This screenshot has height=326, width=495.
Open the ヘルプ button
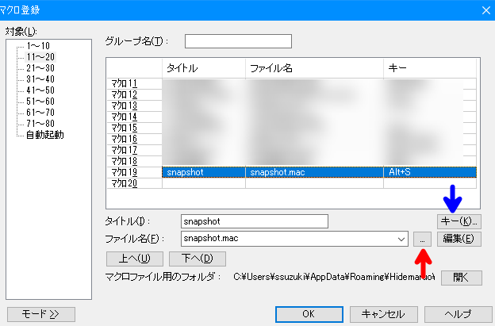[459, 314]
